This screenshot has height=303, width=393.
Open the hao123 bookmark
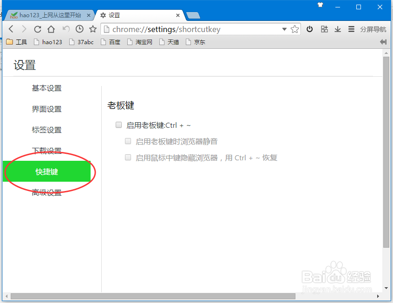tap(48, 42)
